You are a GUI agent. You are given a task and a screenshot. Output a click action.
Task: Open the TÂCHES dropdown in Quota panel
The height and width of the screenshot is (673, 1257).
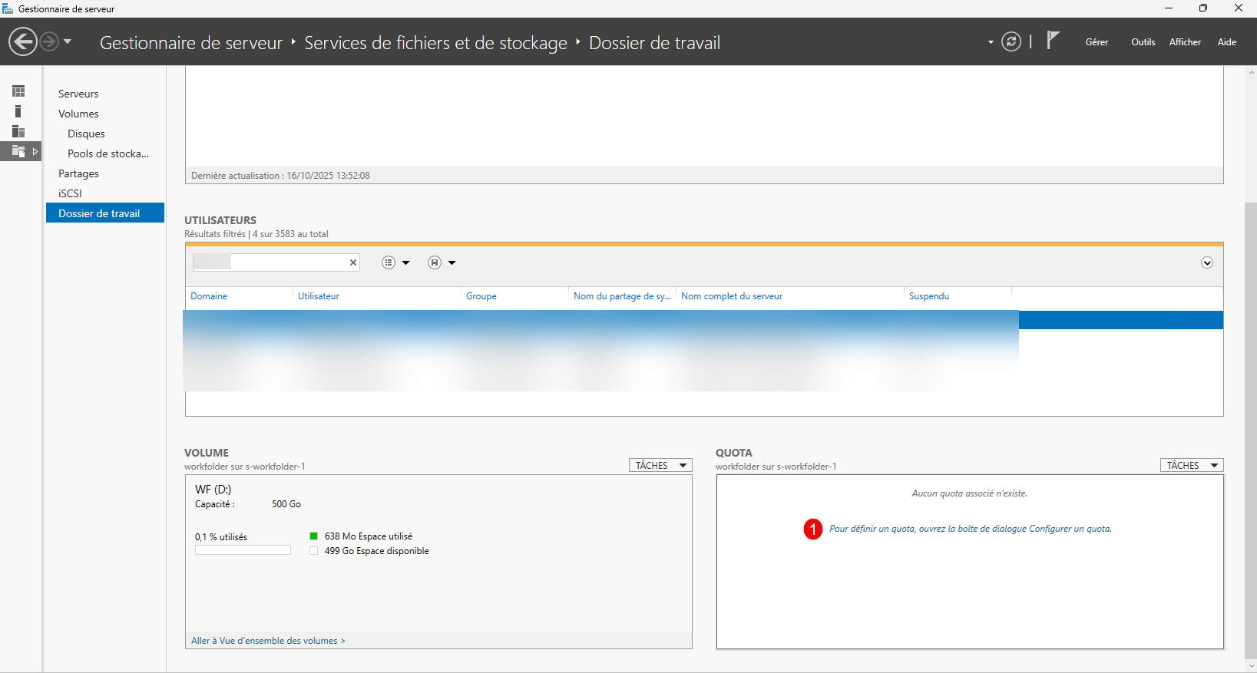point(1191,466)
